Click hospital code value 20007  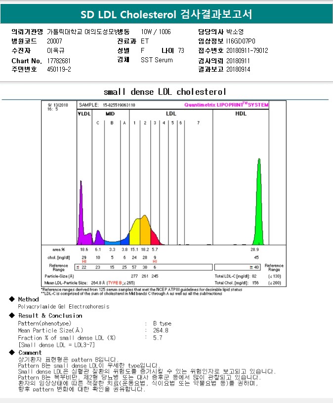click(x=54, y=41)
